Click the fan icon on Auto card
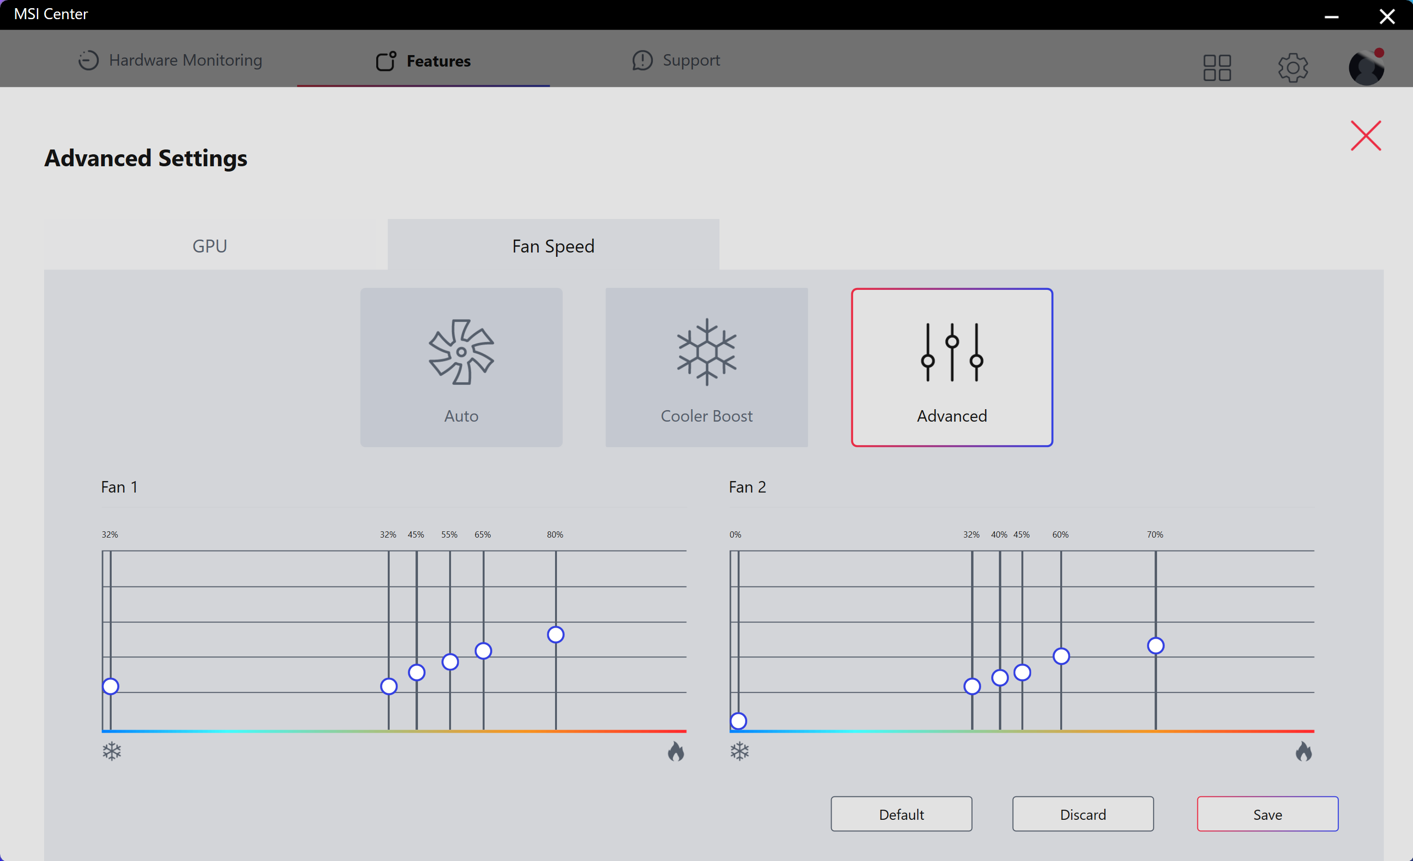This screenshot has width=1413, height=861. 461,352
